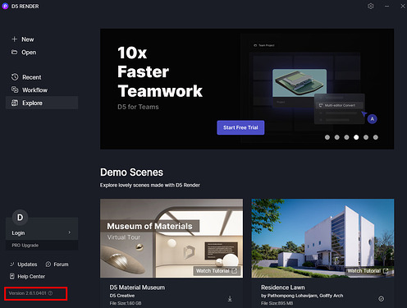Click the PRO Upgrade link
This screenshot has height=308, width=407.
point(25,246)
